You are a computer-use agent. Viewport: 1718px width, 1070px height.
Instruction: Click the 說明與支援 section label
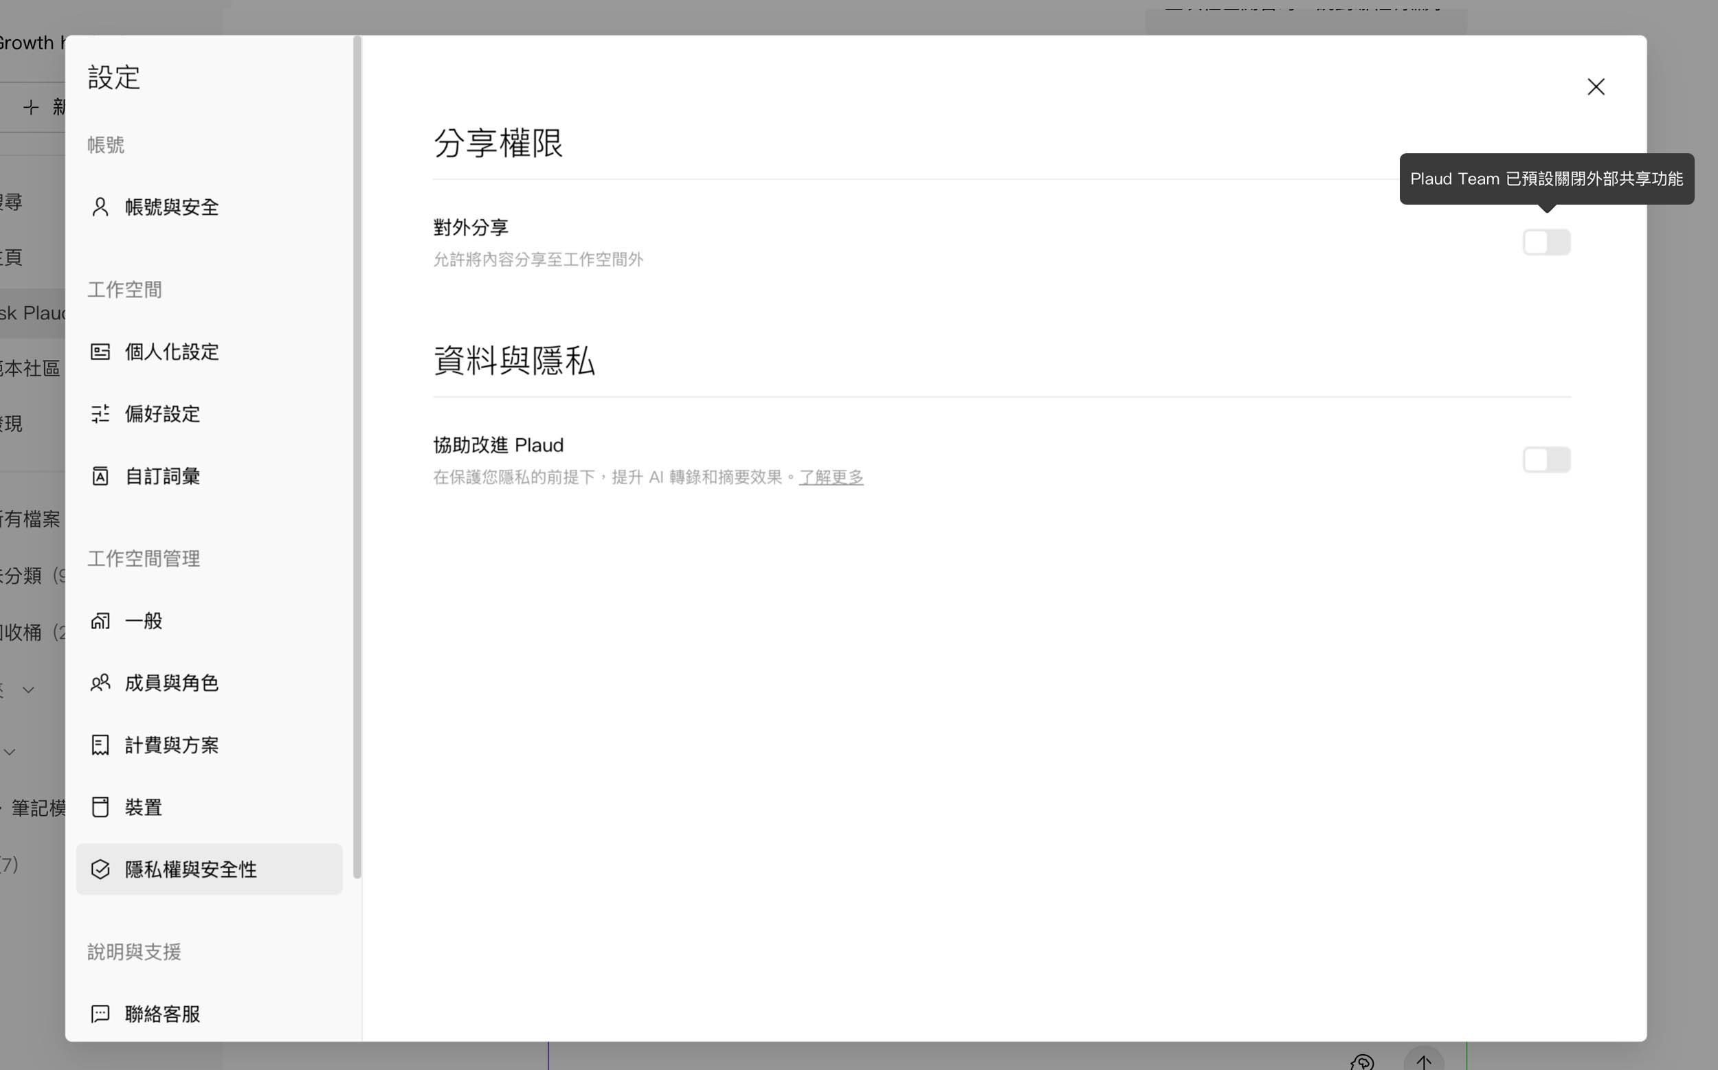tap(135, 953)
